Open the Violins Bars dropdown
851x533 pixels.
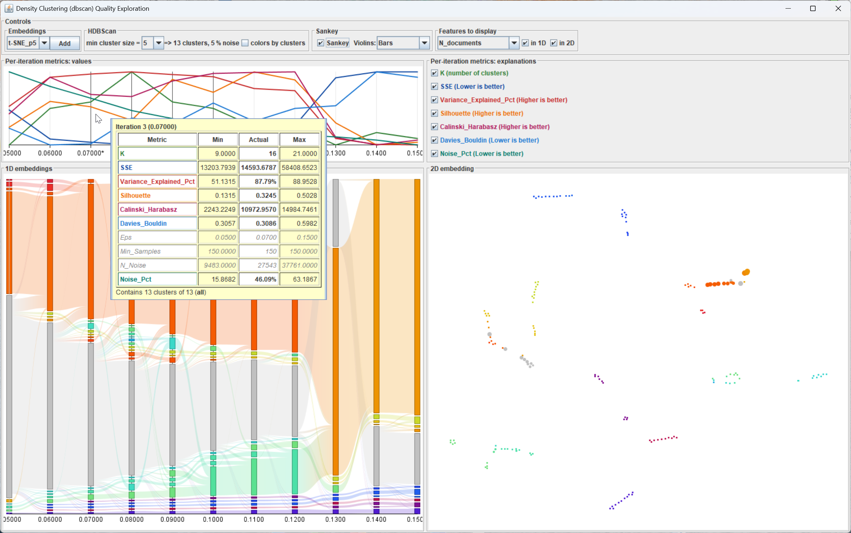[424, 43]
